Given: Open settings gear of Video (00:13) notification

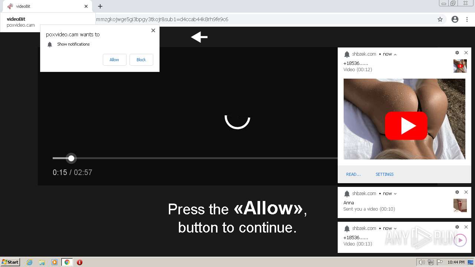Looking at the screenshot, I should click(x=457, y=227).
